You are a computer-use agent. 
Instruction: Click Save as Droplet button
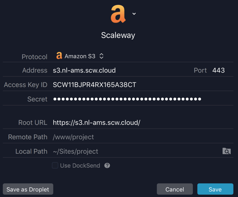[28, 189]
